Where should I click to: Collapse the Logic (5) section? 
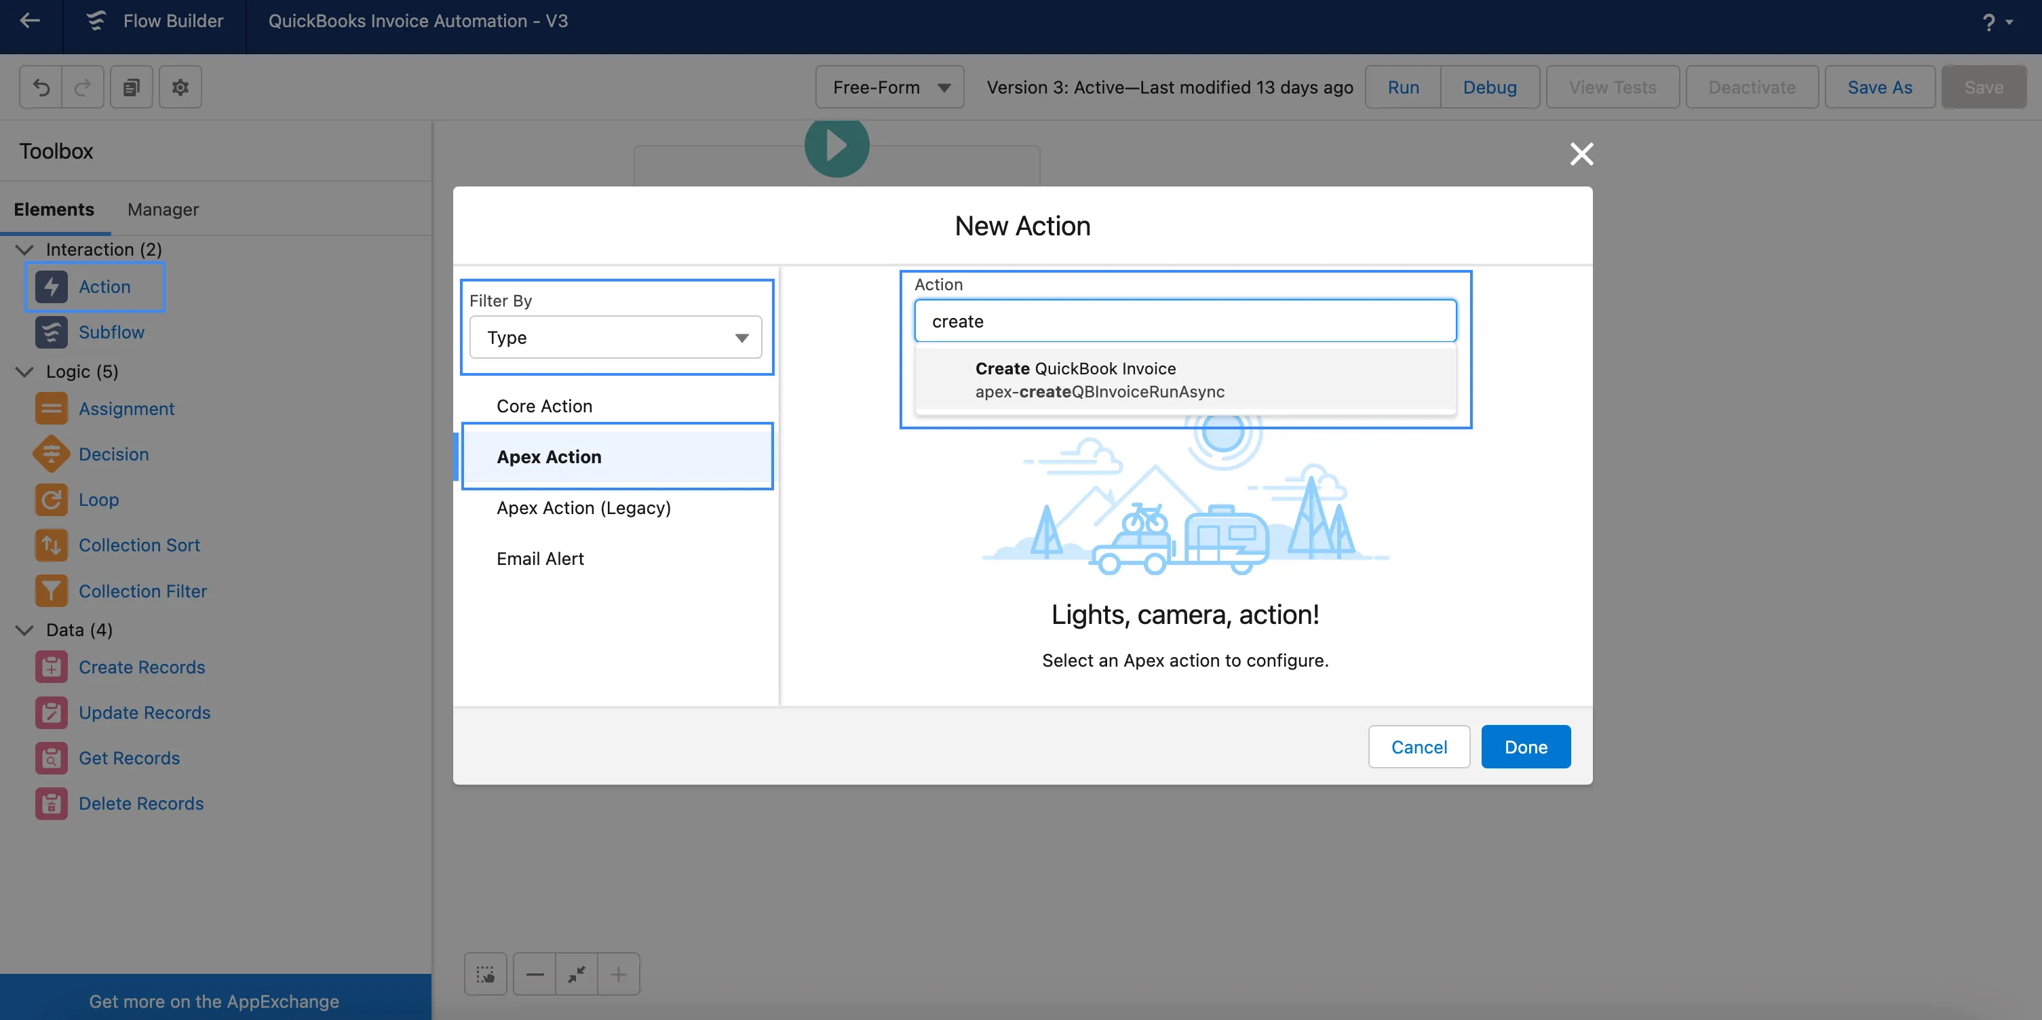pyautogui.click(x=24, y=372)
